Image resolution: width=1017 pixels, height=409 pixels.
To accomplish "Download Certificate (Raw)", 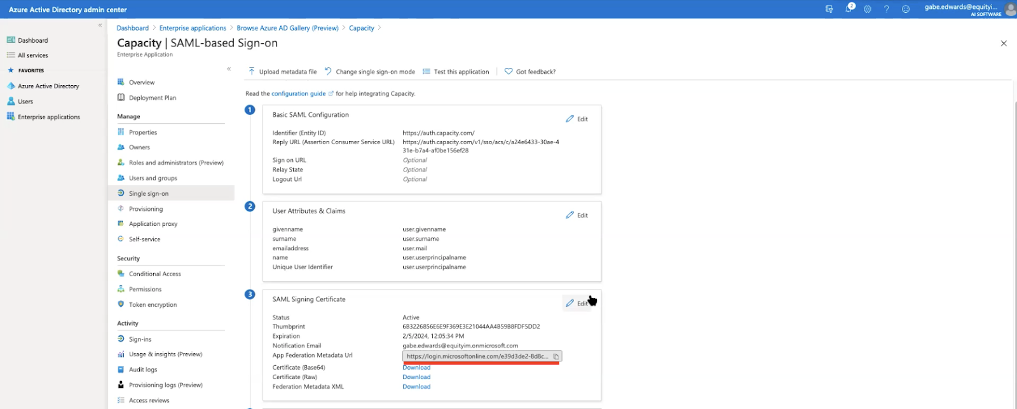I will click(416, 377).
